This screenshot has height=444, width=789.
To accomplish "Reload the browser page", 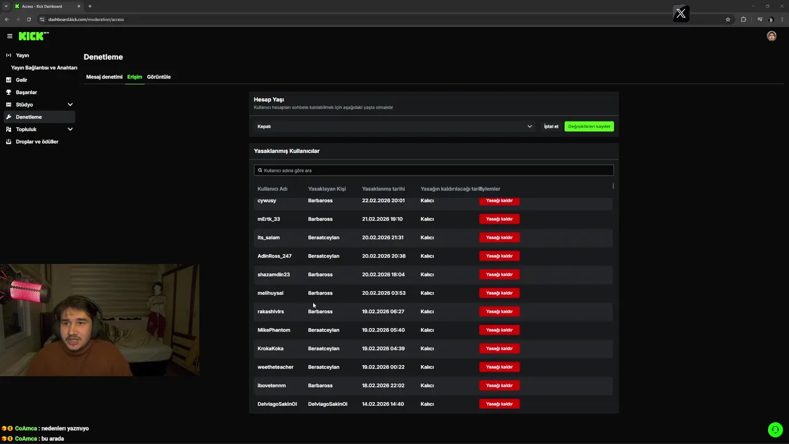I will 28,19.
